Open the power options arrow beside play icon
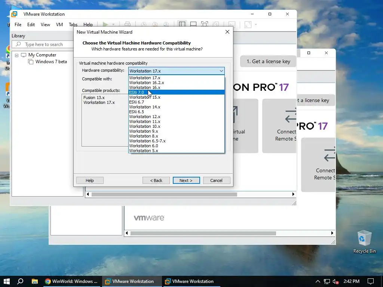Viewport: 383px width, 287px height. (113, 24)
